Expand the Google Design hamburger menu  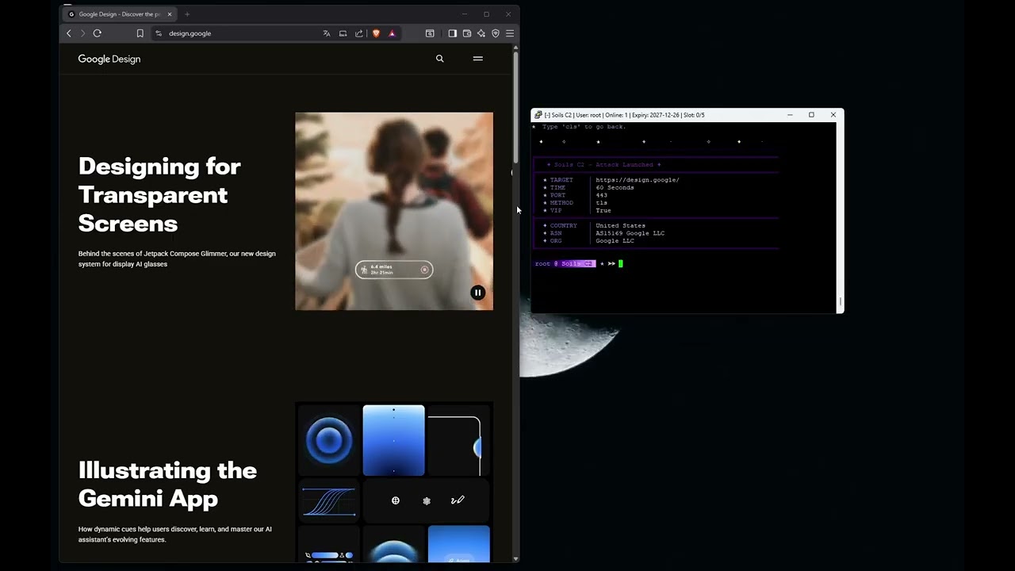pos(478,59)
